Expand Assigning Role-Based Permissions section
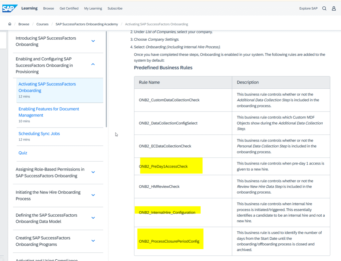Viewport: 341px width, 261px height. point(93,172)
